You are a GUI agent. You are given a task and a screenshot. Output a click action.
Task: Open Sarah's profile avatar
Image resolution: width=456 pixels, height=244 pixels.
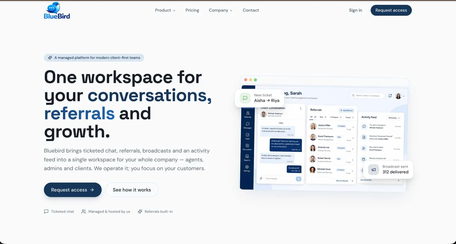point(398,96)
